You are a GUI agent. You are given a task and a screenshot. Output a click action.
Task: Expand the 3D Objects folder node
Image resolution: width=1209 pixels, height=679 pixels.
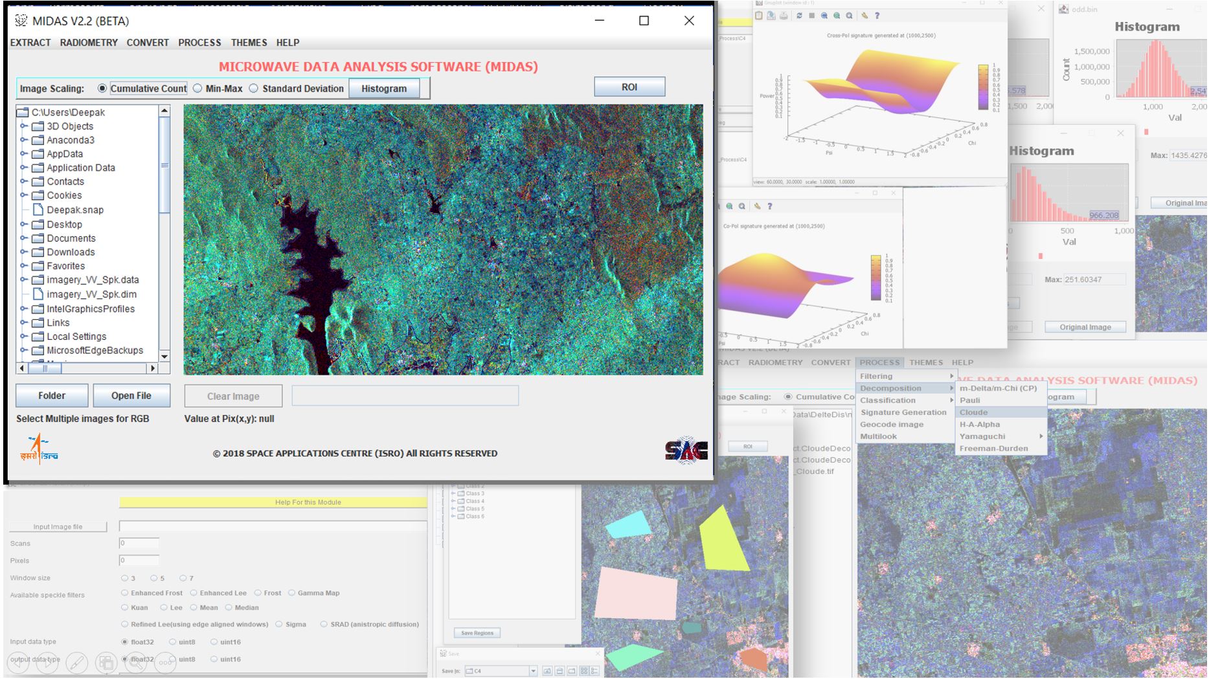click(23, 126)
